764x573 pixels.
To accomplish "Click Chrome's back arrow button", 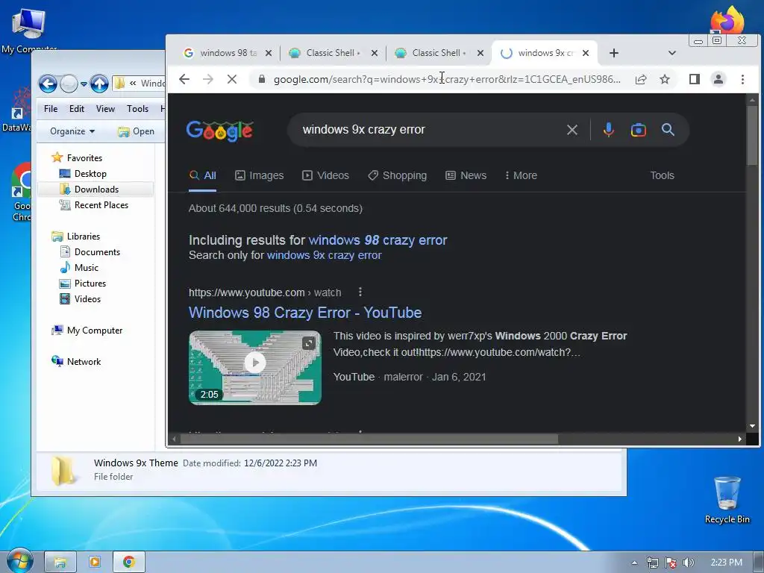I will pyautogui.click(x=184, y=79).
